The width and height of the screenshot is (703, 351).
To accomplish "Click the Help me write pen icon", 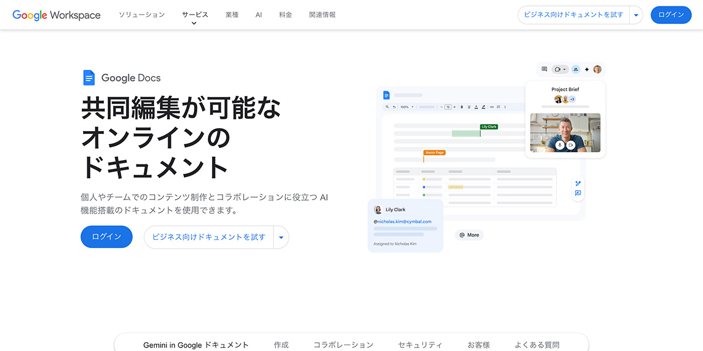I will 578,184.
